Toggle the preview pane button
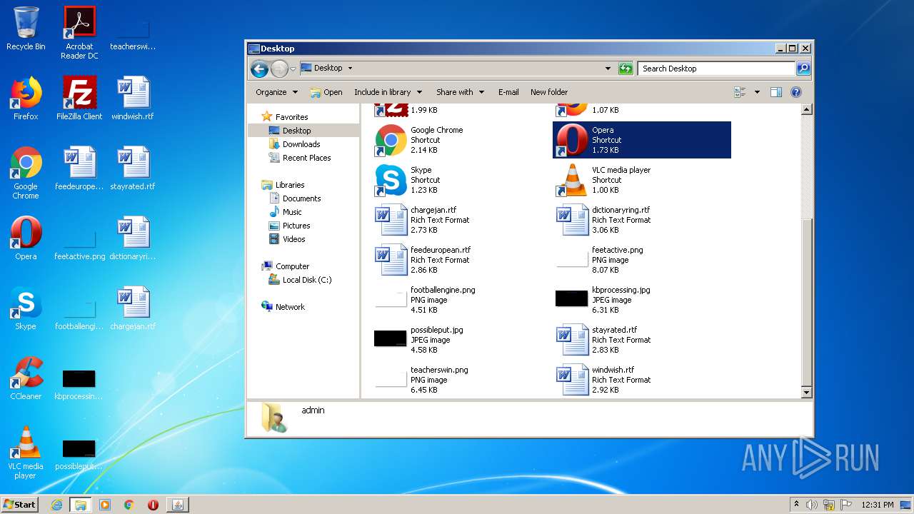This screenshot has height=514, width=914. point(776,92)
